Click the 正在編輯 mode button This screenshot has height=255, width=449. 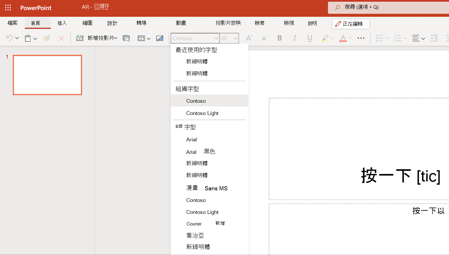(x=351, y=24)
